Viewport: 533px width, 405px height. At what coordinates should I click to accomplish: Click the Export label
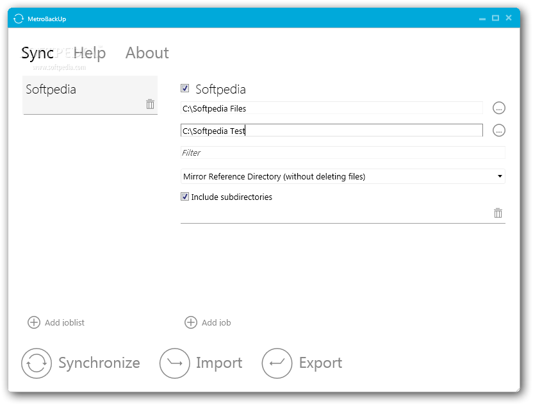pyautogui.click(x=320, y=363)
